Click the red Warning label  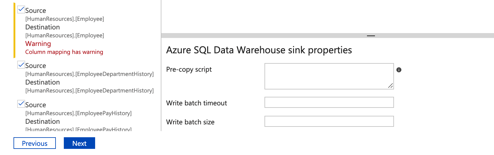tap(38, 44)
